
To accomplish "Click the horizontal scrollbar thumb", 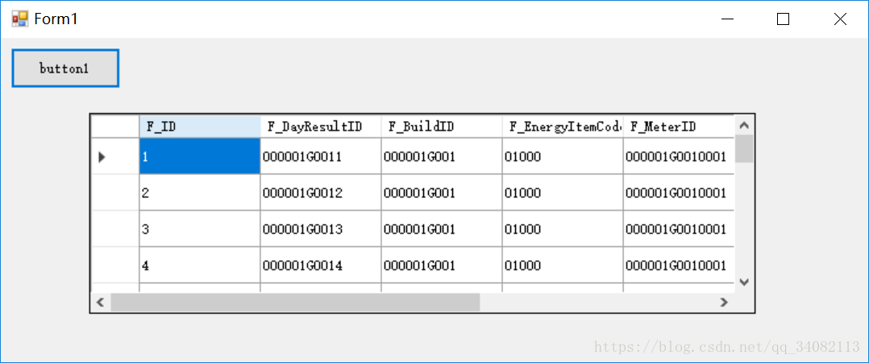I will click(x=295, y=302).
